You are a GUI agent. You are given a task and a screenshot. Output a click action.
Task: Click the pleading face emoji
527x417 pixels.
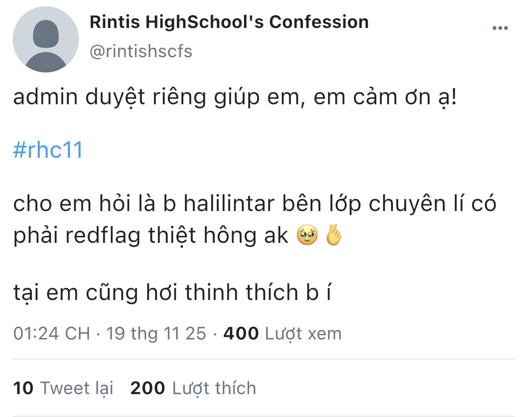point(307,236)
